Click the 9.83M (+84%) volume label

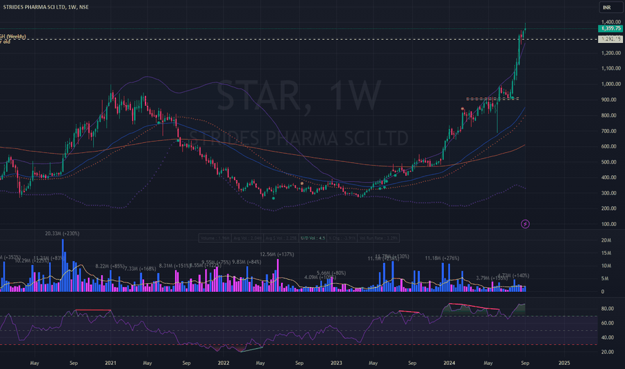(247, 262)
